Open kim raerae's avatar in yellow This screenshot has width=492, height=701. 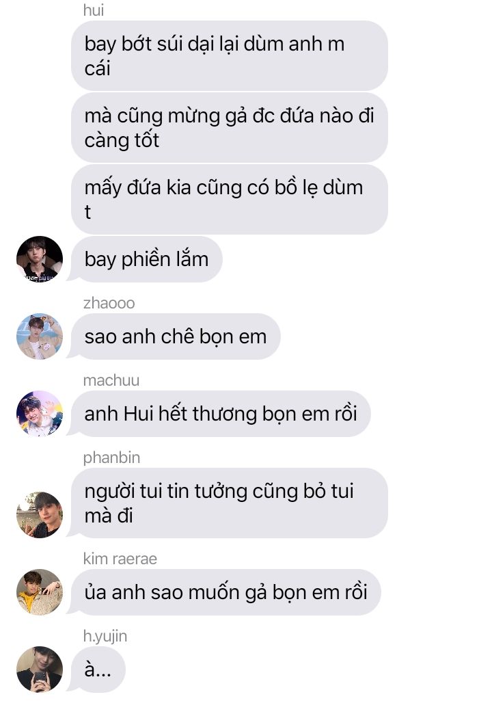click(x=40, y=592)
